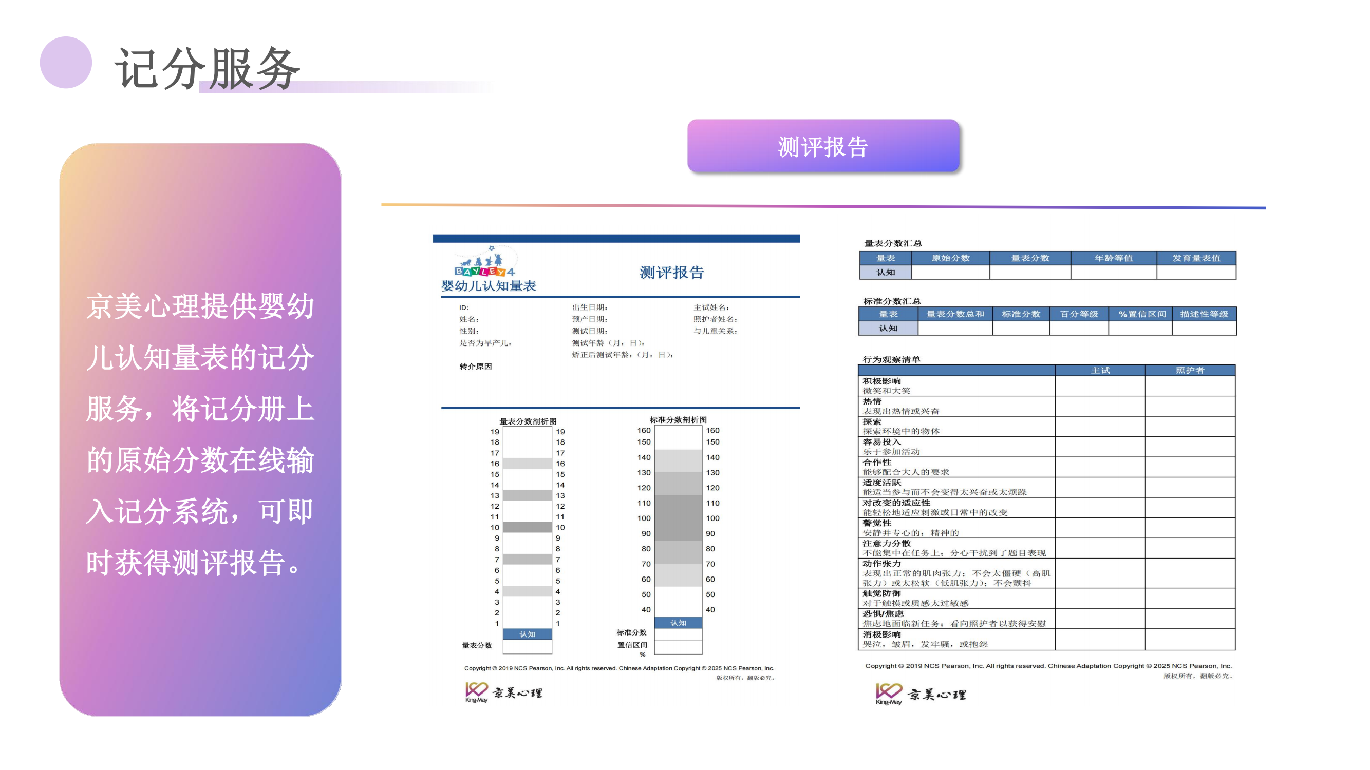Click the dark gray band at scale score 10
This screenshot has width=1370, height=770.
click(527, 527)
